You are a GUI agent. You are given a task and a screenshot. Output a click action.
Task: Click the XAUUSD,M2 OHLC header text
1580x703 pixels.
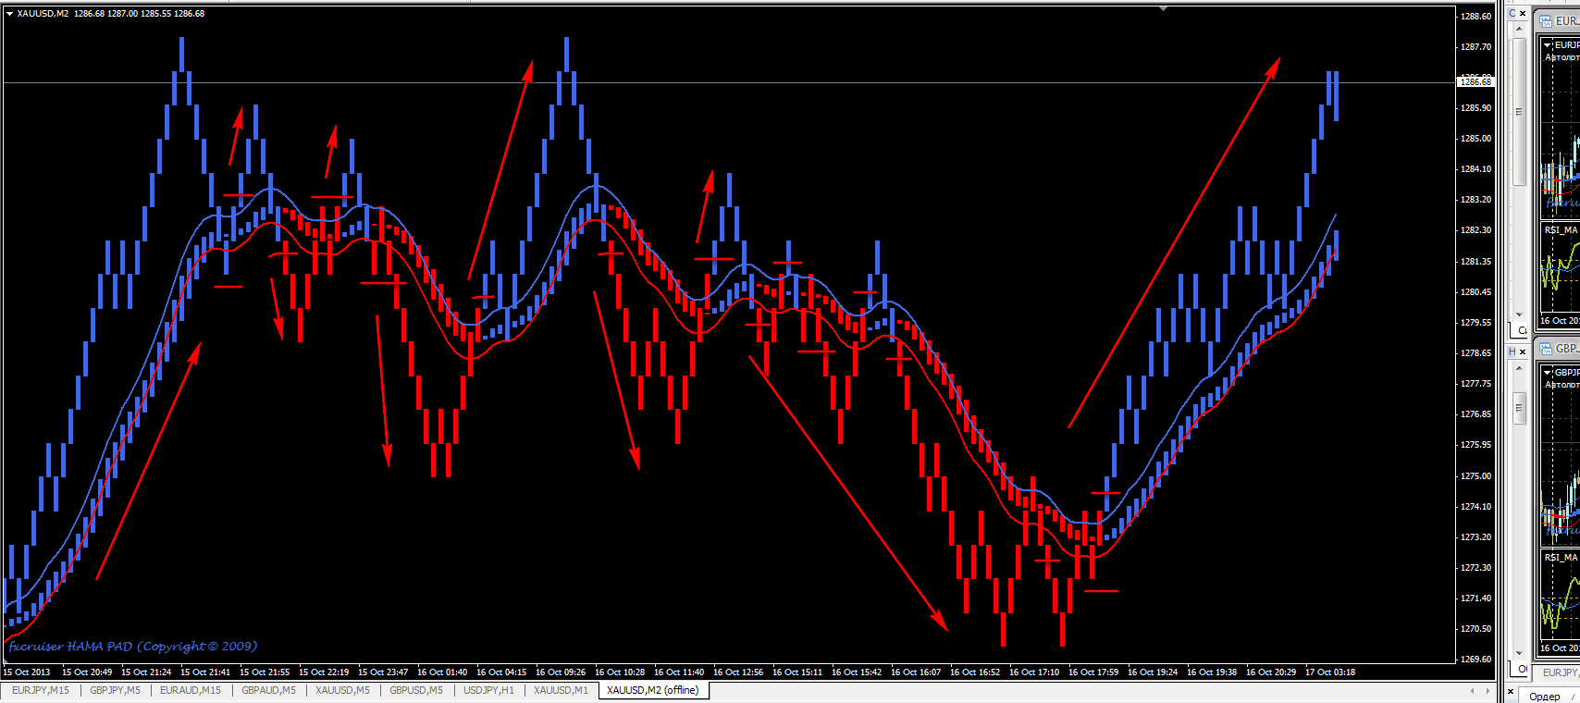(111, 14)
